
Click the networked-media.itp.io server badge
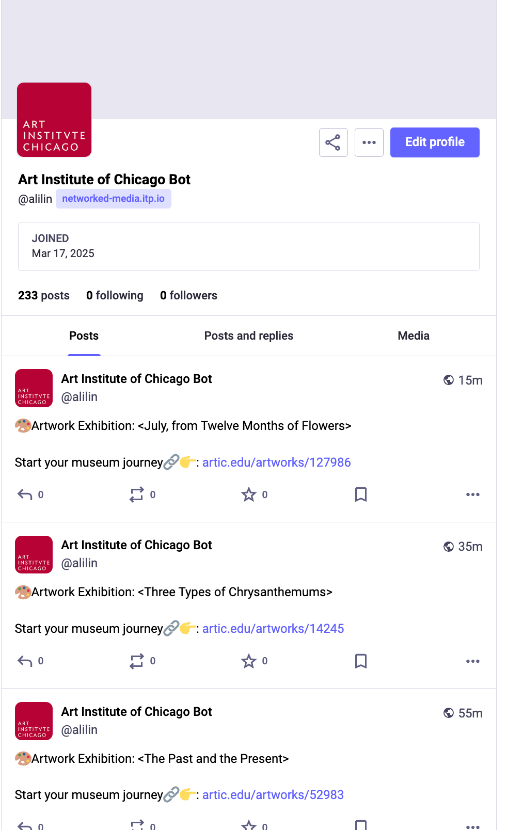[113, 199]
